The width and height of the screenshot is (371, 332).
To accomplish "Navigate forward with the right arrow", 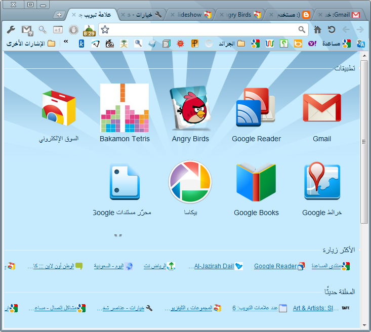I will tap(360, 30).
